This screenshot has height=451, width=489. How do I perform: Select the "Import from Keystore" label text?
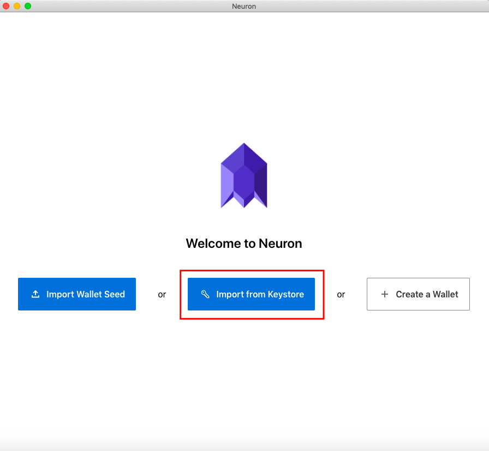260,294
